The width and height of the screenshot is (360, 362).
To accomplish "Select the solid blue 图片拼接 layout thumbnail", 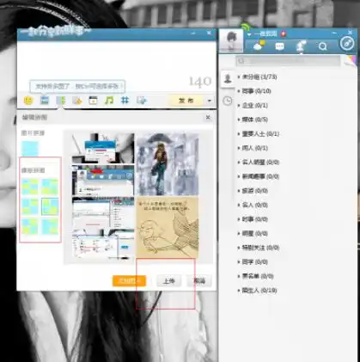I will pyautogui.click(x=30, y=149).
